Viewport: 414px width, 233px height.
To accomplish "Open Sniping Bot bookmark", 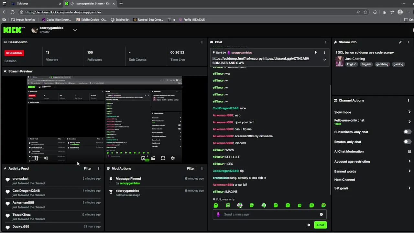I will 120,19.
